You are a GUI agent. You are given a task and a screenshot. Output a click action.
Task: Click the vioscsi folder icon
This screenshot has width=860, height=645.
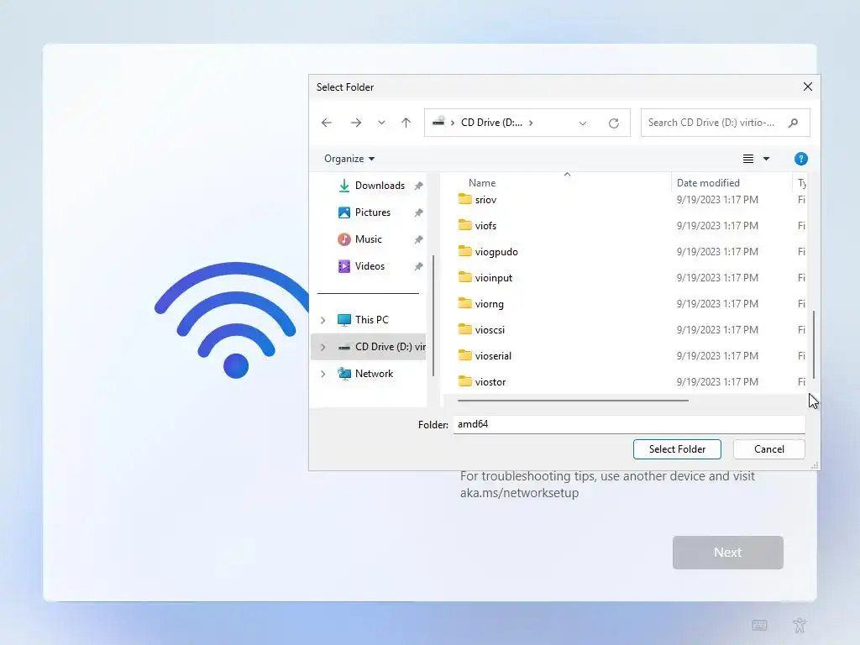464,329
